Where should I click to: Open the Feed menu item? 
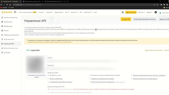coord(95,12)
